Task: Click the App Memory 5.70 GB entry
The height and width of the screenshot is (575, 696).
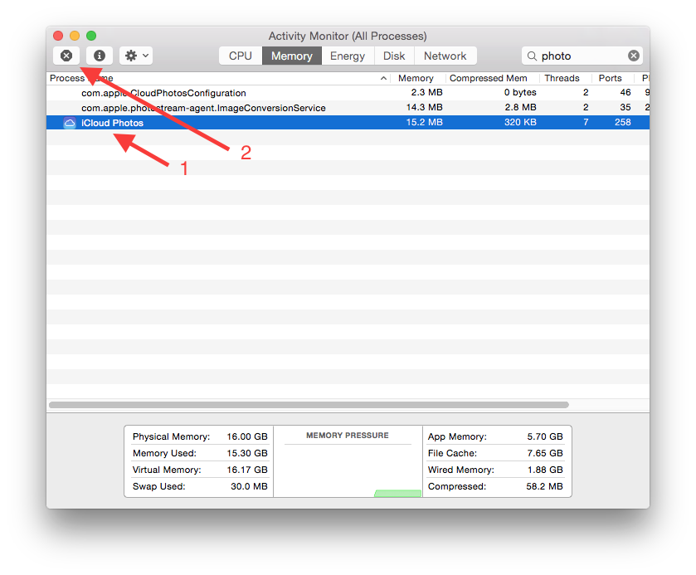Action: (x=495, y=436)
